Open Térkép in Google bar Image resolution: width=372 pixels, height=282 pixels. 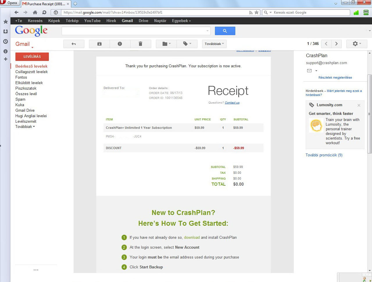click(x=72, y=21)
